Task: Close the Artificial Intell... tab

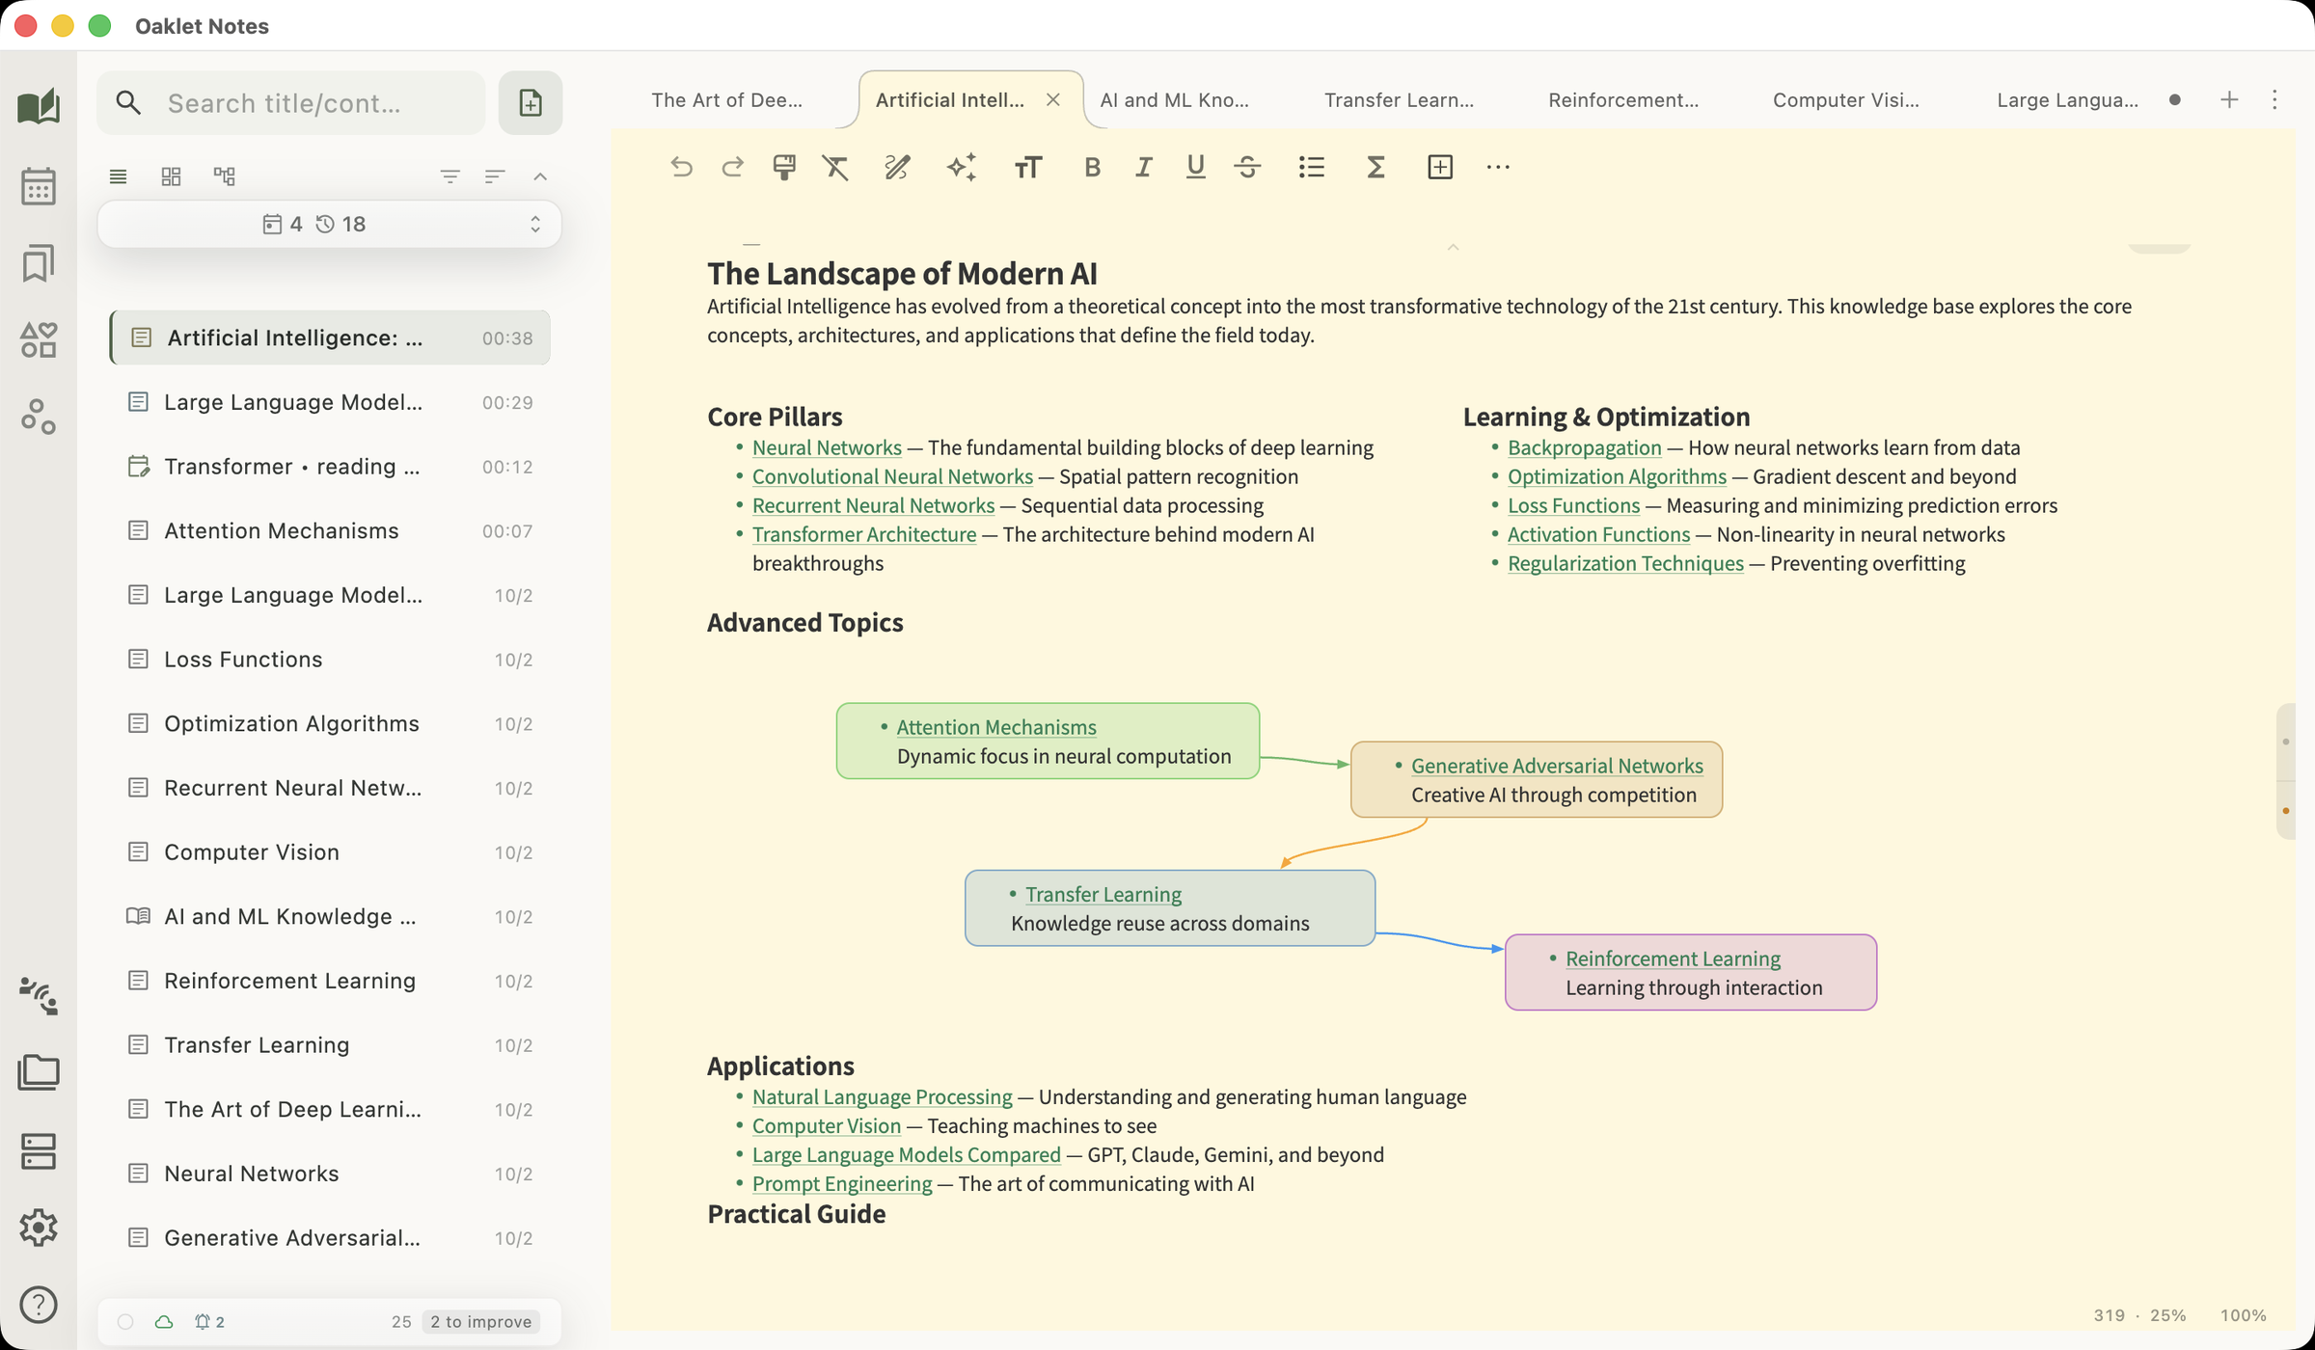Action: click(x=1053, y=99)
